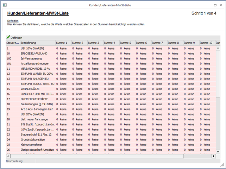Image resolution: width=226 pixels, height=169 pixels.
Task: Select the Summe 10 column header
Action: (x=207, y=43)
